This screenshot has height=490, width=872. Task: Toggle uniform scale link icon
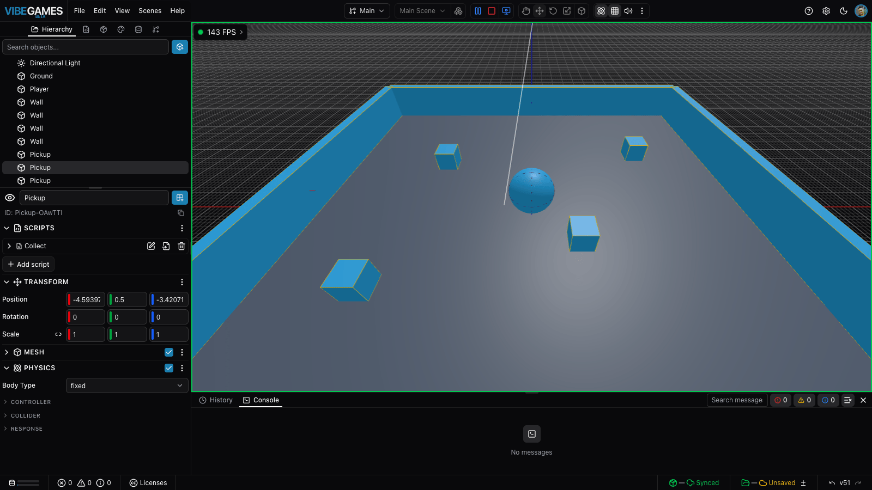tap(58, 334)
